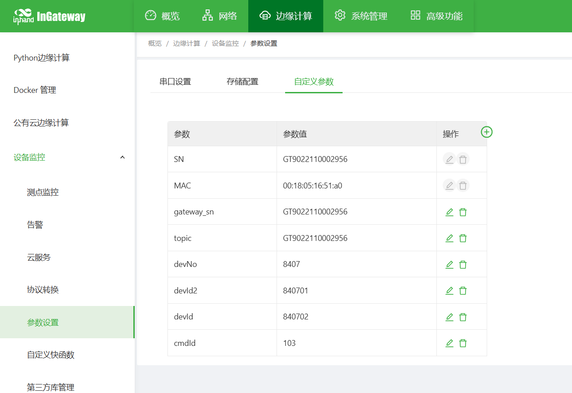Switch to the 存储配置 tab
572x393 pixels.
coord(242,82)
